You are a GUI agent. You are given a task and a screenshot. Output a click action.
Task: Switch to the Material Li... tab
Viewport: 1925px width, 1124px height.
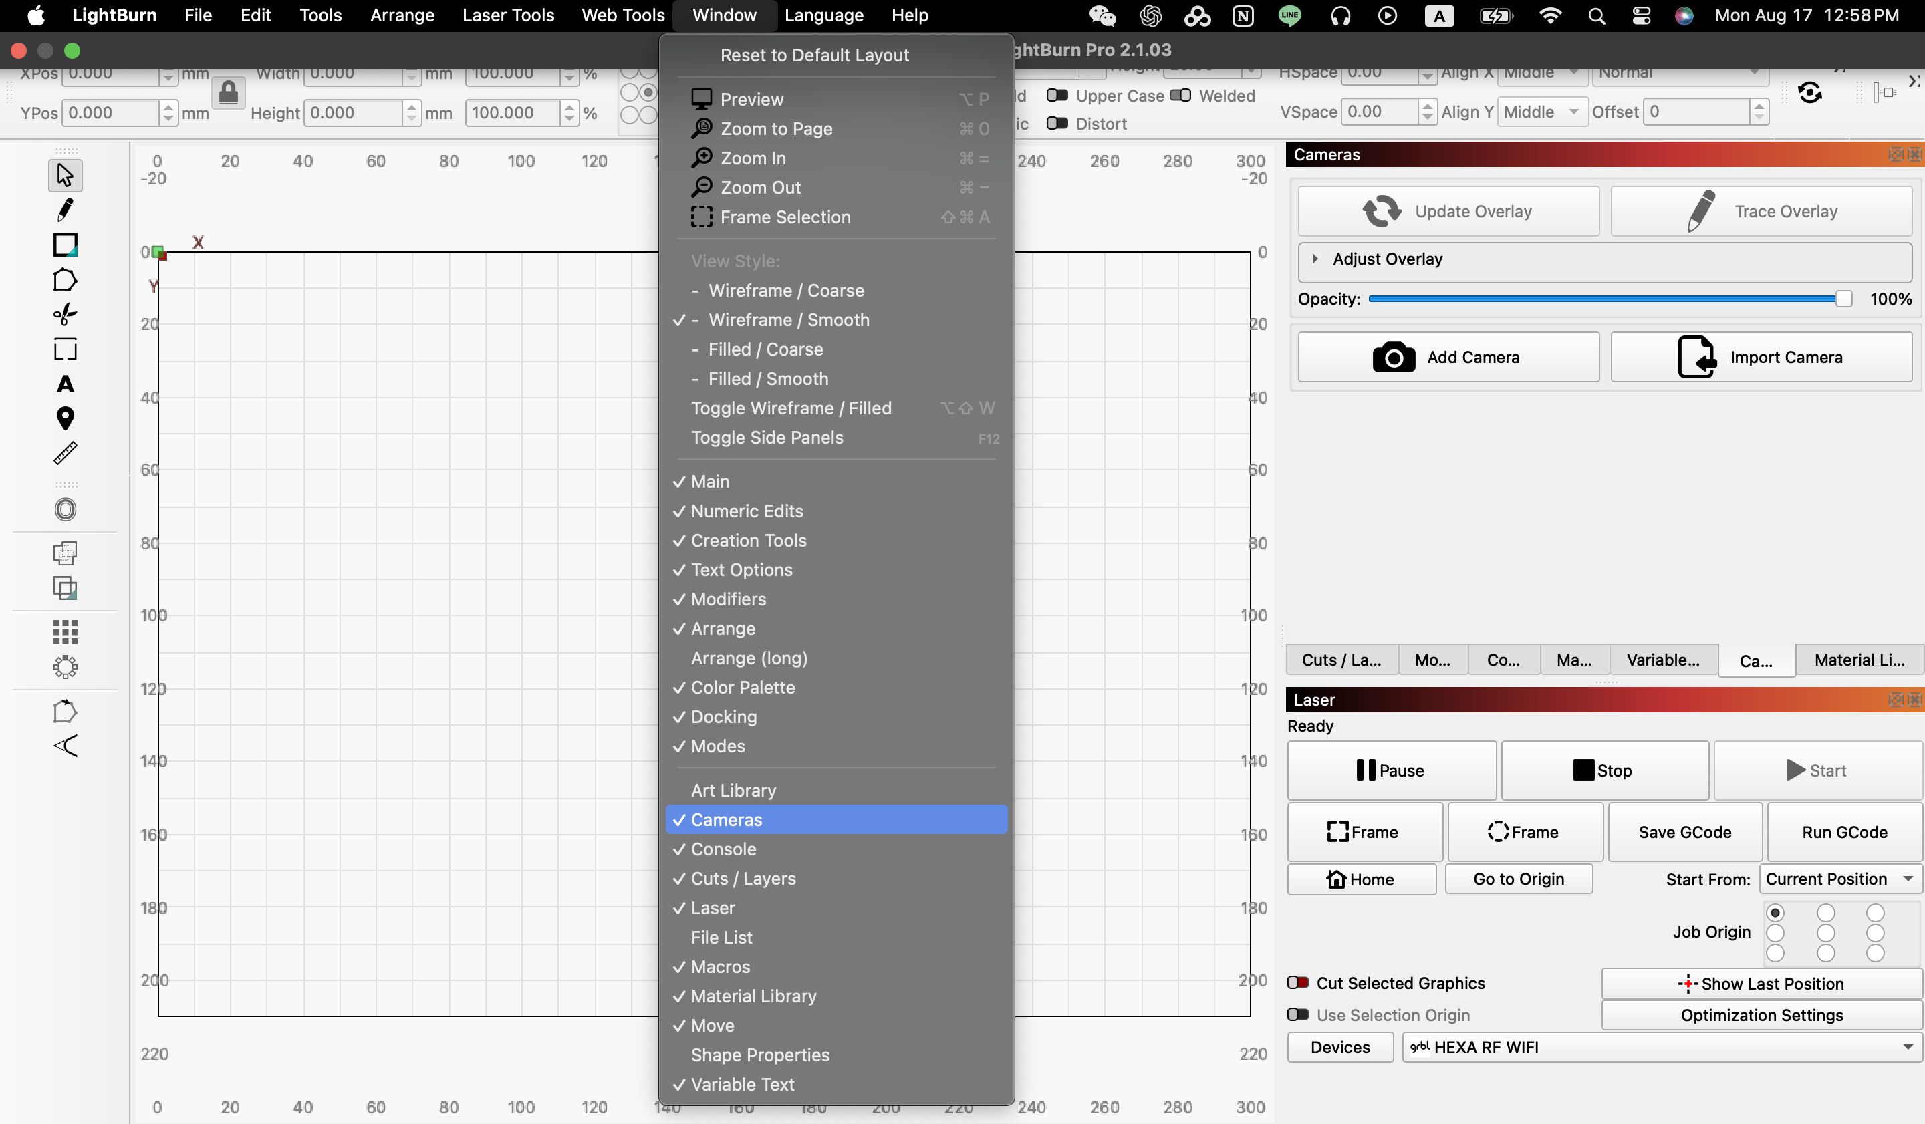point(1859,660)
